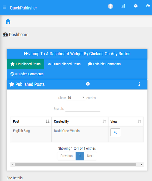Add a new post with plus icon

click(88, 84)
